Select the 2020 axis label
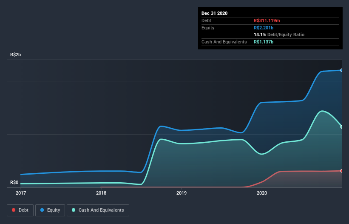This screenshot has width=349, height=224. click(x=262, y=193)
